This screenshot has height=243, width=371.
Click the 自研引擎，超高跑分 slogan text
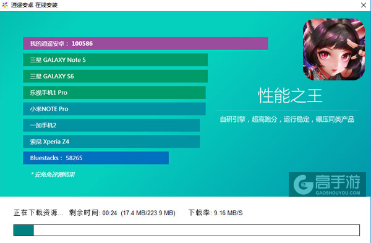pos(288,119)
